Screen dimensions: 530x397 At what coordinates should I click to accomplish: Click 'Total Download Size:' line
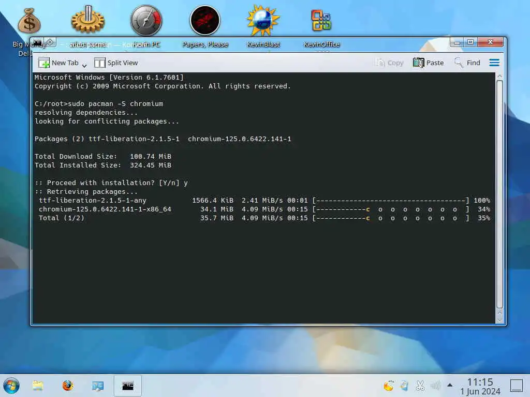103,156
